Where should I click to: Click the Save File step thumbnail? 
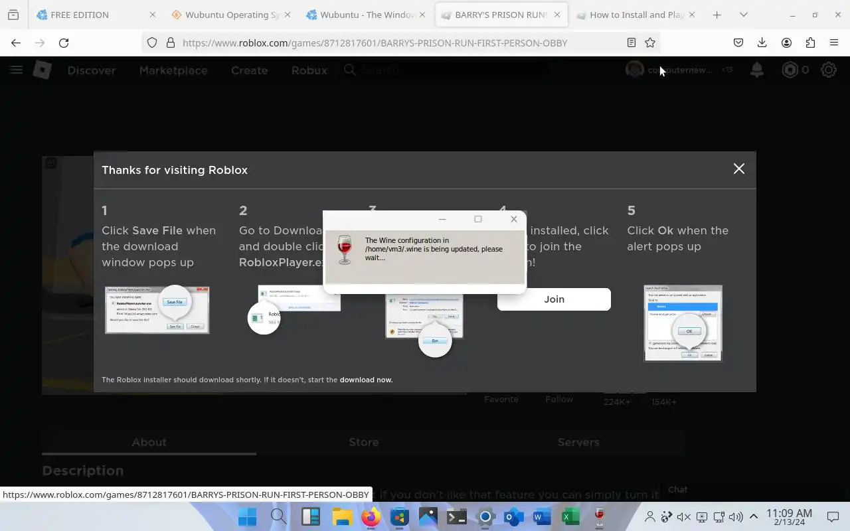point(157,309)
